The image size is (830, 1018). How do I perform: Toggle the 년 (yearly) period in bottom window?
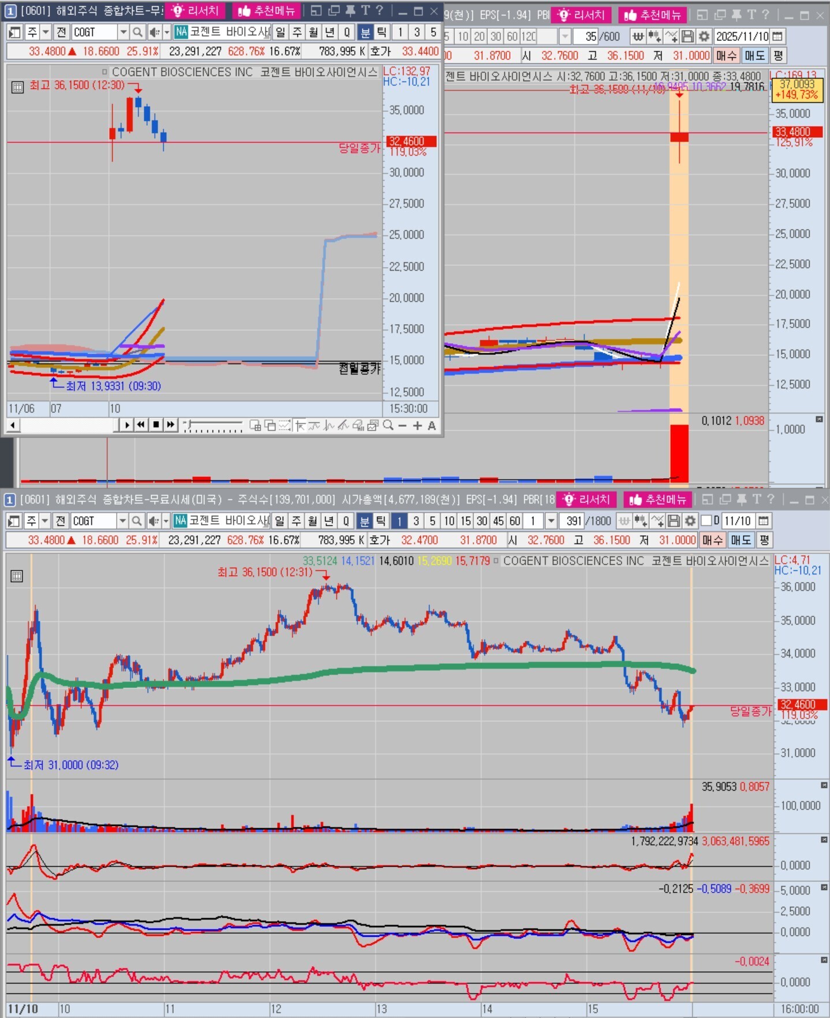[329, 521]
